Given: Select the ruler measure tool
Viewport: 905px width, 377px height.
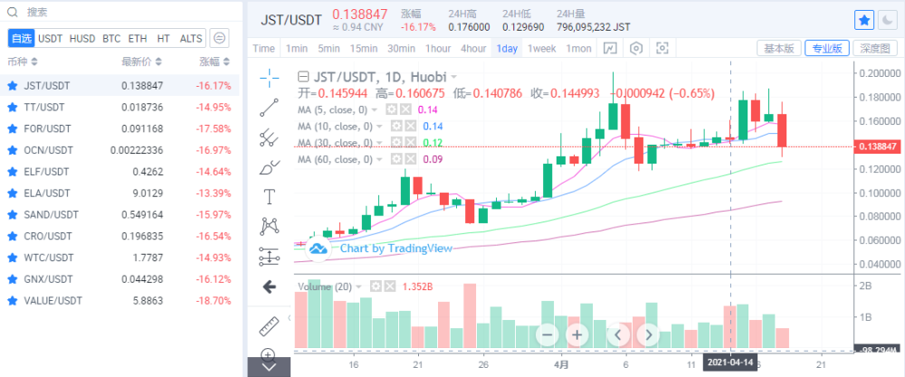Looking at the screenshot, I should coord(269,325).
